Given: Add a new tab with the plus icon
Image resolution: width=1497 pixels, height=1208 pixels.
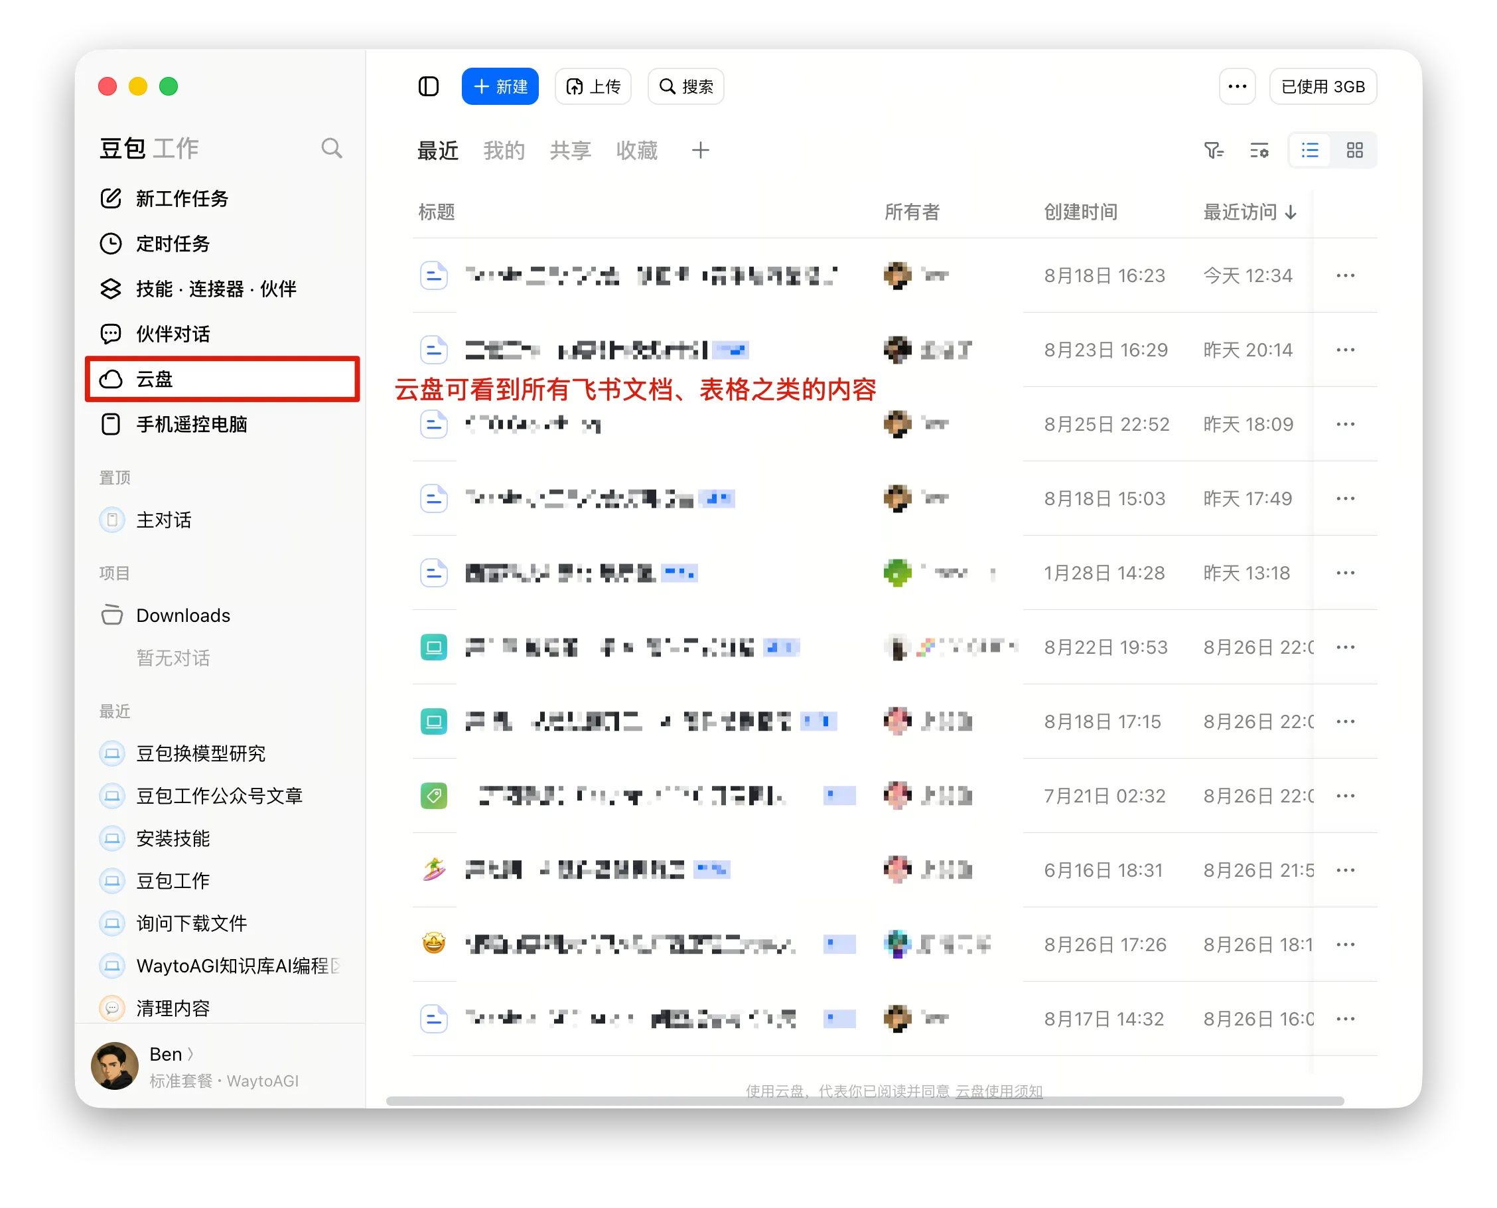Looking at the screenshot, I should pyautogui.click(x=701, y=150).
